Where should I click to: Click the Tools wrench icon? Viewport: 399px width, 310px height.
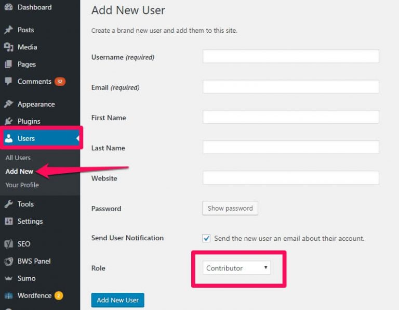(8, 204)
